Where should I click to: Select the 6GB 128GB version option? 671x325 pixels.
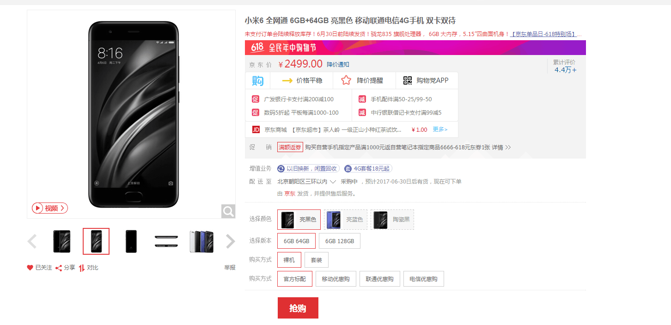(340, 241)
